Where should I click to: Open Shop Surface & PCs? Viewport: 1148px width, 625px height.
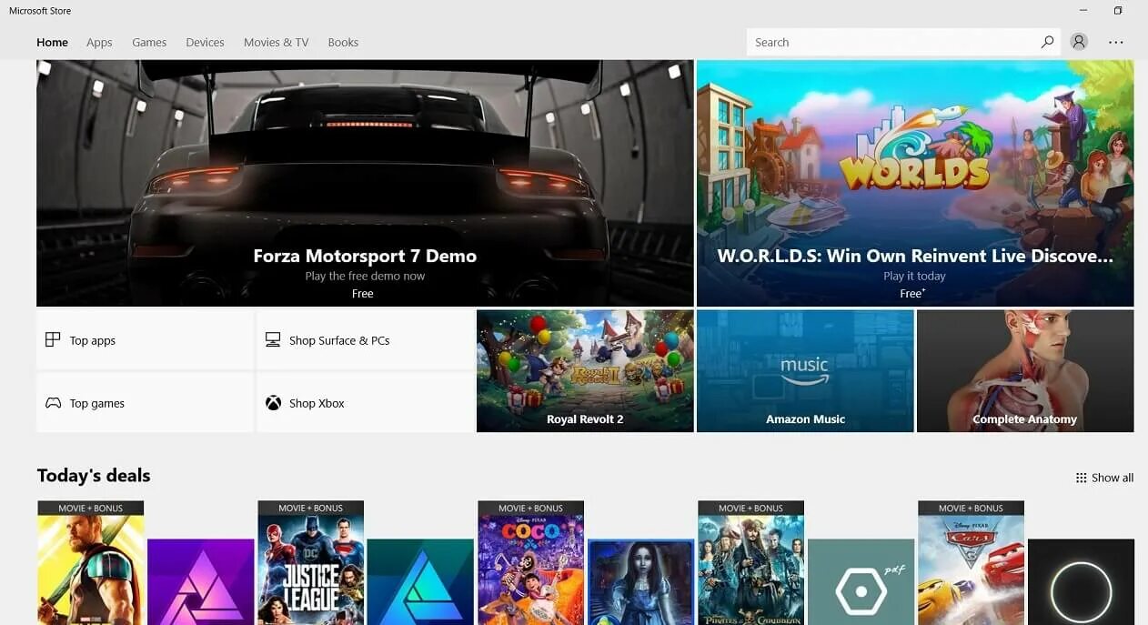365,340
